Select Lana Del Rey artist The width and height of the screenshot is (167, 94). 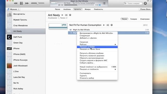(x=26, y=77)
